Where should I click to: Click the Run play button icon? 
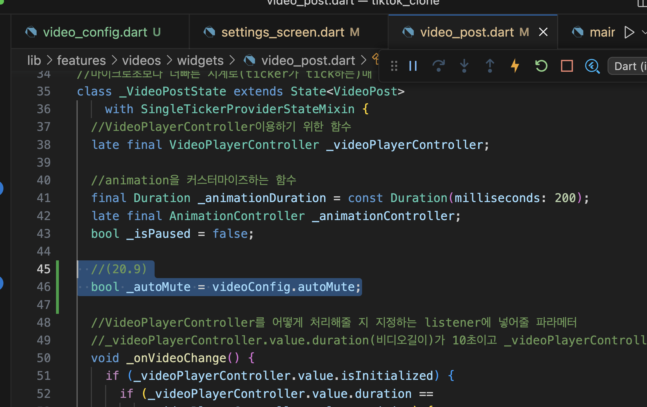629,32
